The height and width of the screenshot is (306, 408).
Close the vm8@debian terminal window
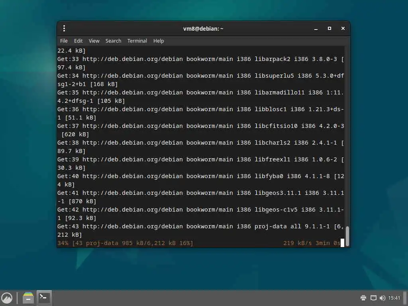[343, 28]
